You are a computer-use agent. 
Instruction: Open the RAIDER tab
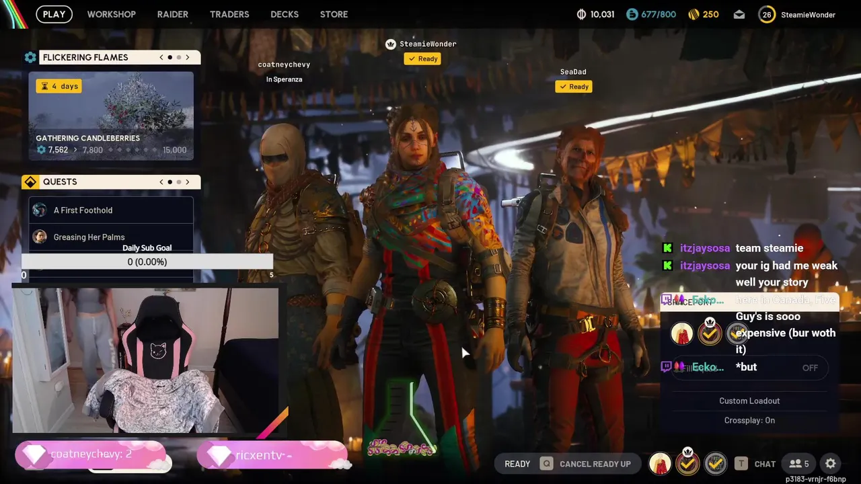pos(173,14)
